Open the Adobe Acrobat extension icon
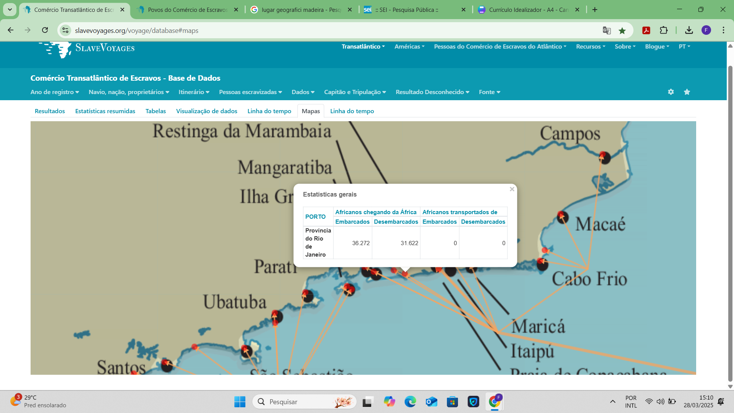734x413 pixels. click(646, 31)
